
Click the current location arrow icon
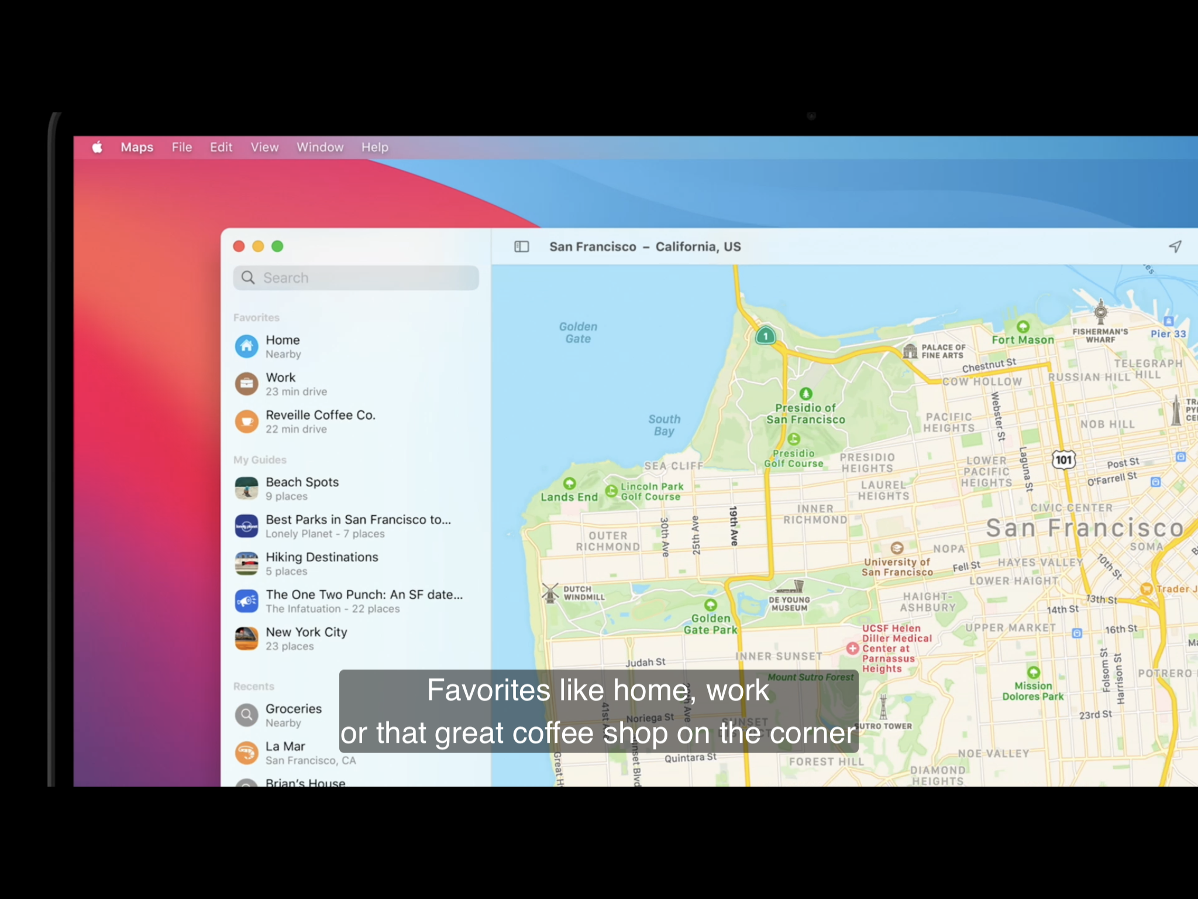pyautogui.click(x=1175, y=246)
